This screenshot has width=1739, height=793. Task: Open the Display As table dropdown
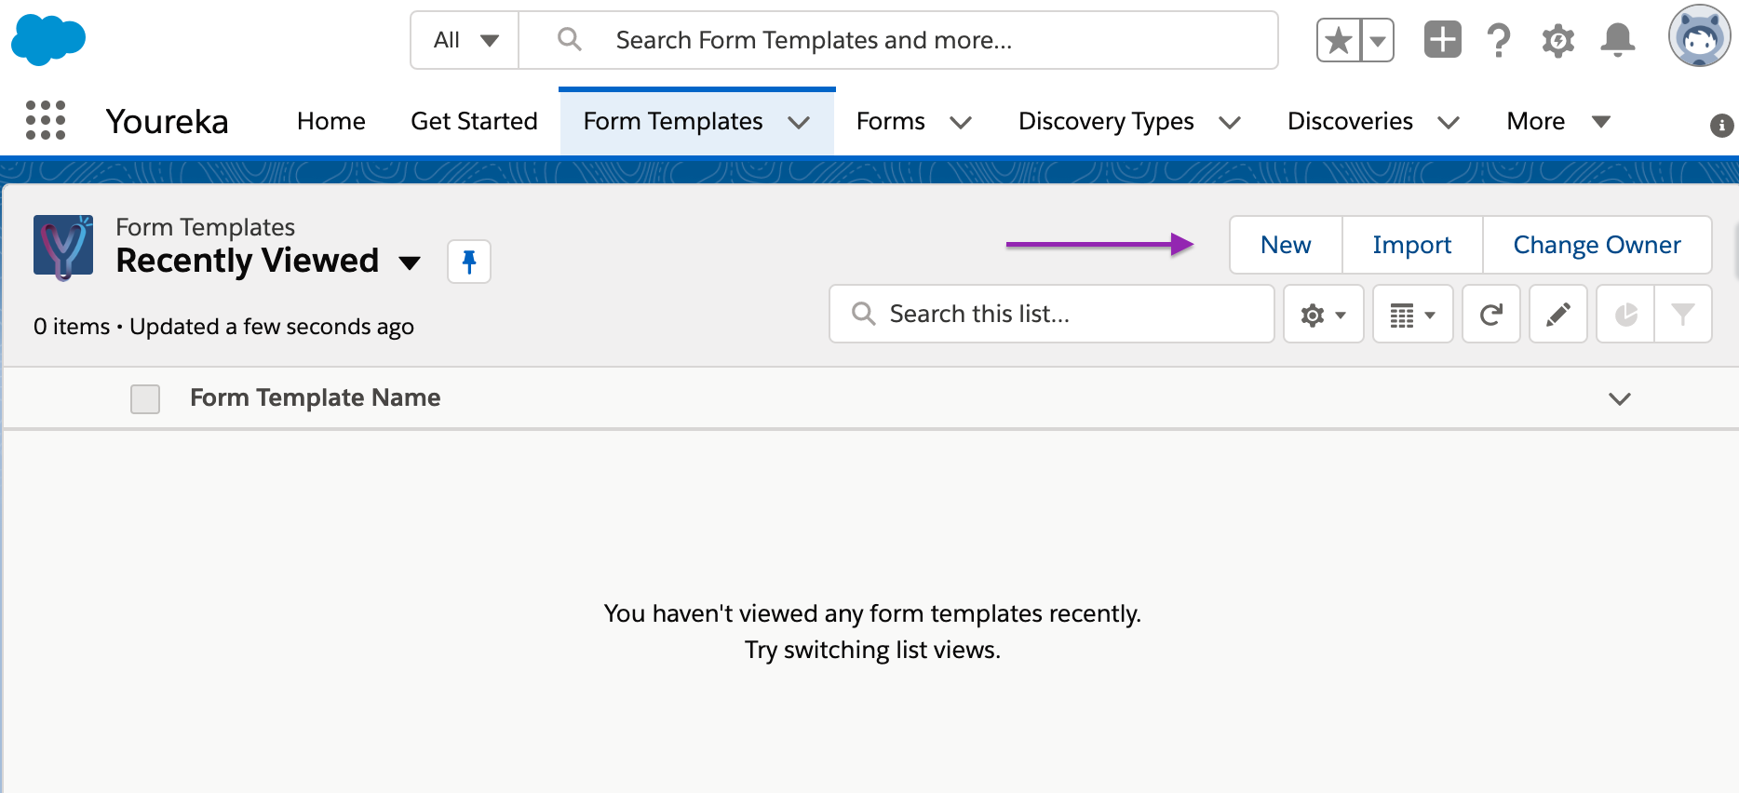pos(1412,315)
